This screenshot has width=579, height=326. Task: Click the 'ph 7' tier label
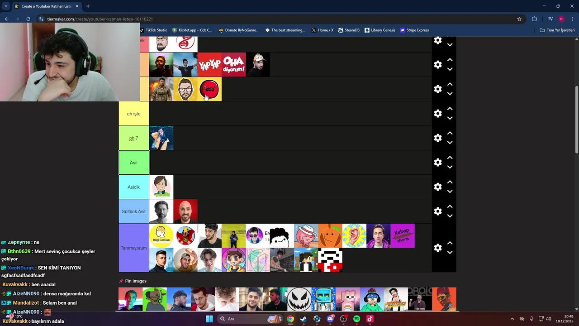point(134,138)
